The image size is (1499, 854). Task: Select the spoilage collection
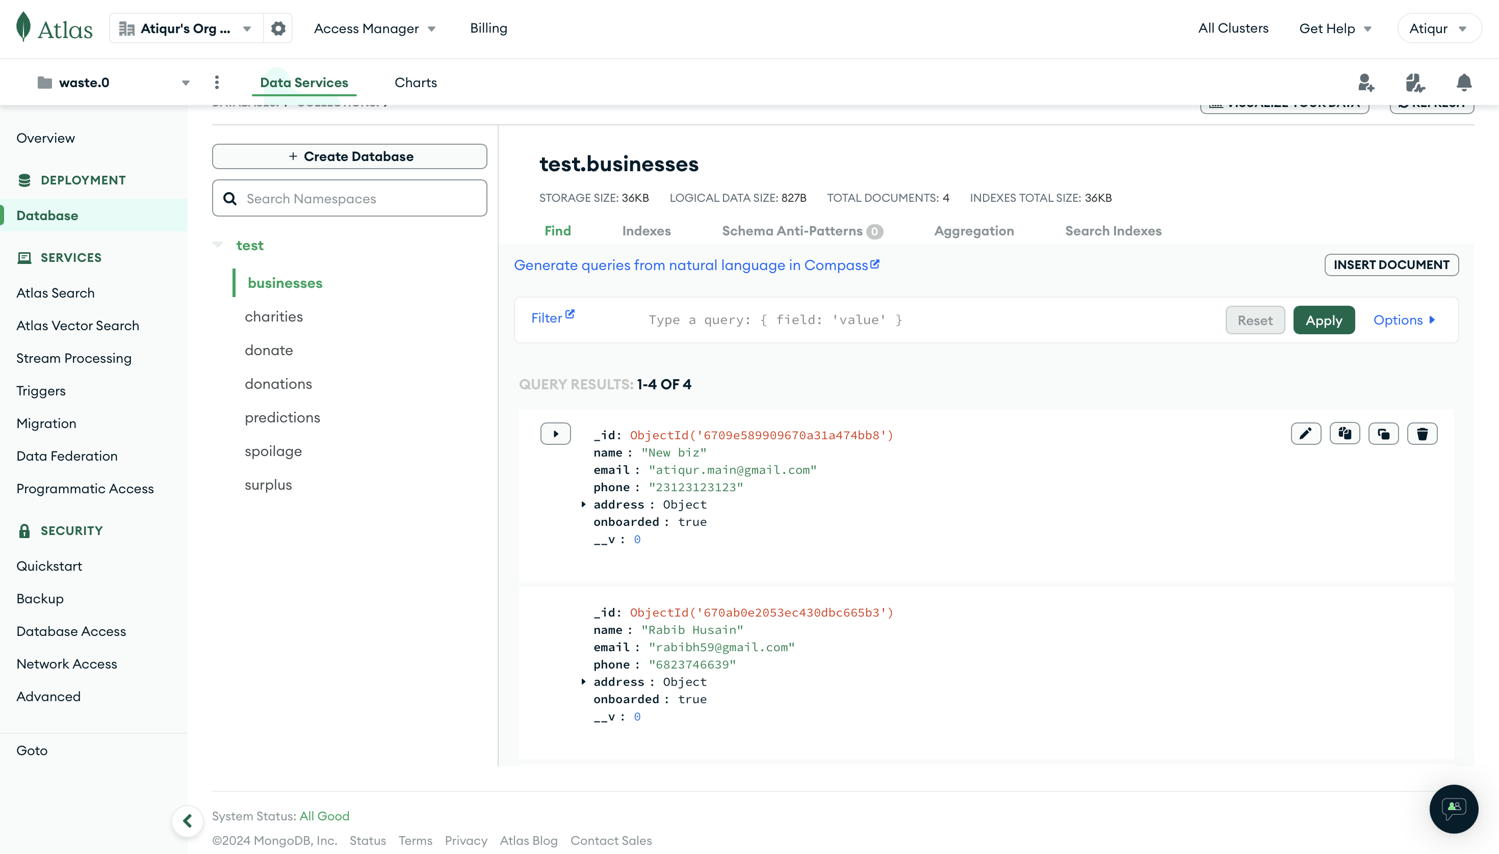pos(273,451)
